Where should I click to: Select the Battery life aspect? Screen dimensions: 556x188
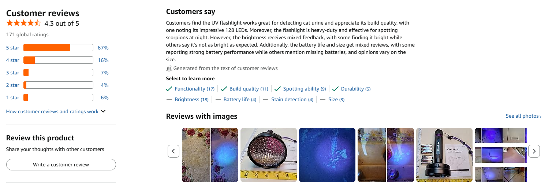(x=236, y=99)
